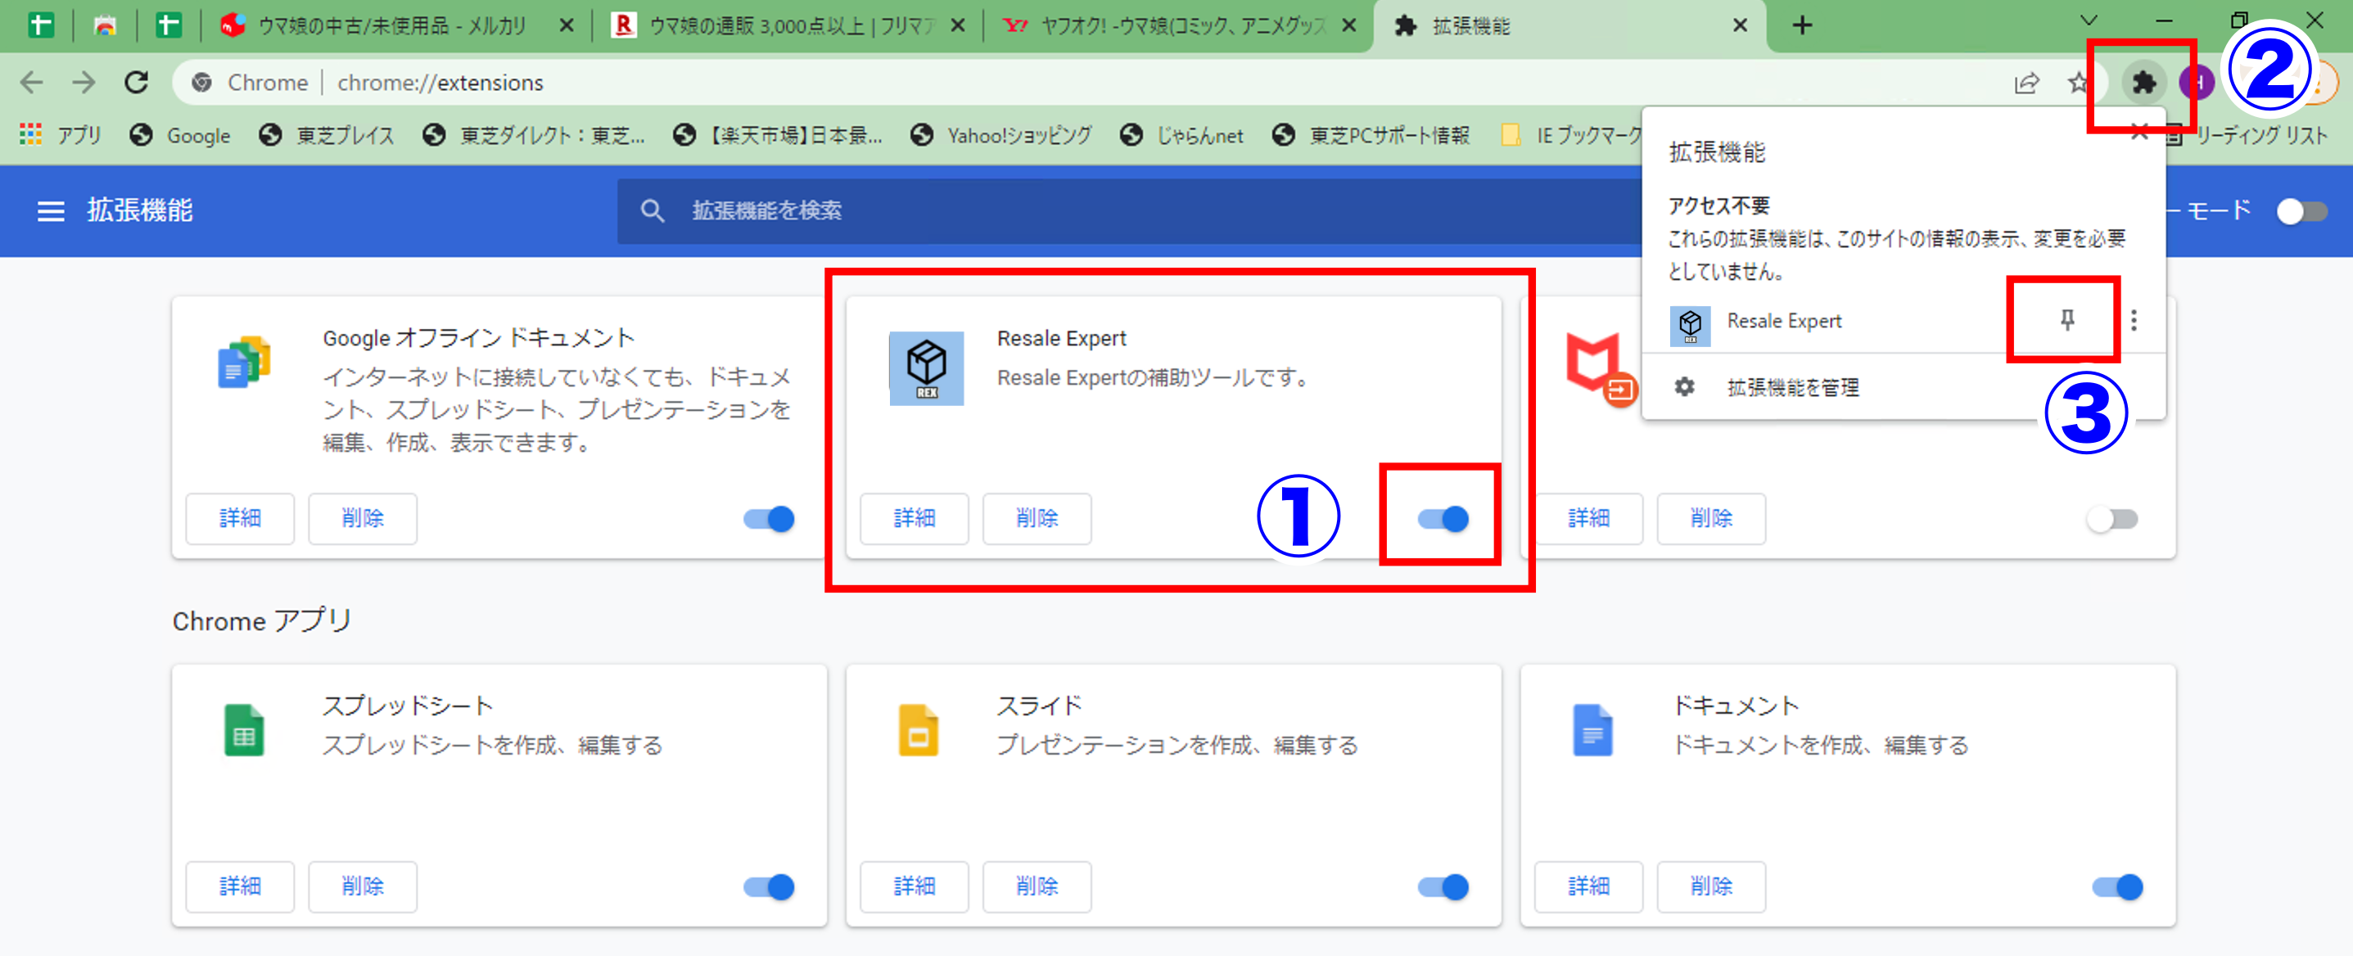Click 削除 for Google オフライン ドキュメント
The height and width of the screenshot is (956, 2353).
[363, 519]
